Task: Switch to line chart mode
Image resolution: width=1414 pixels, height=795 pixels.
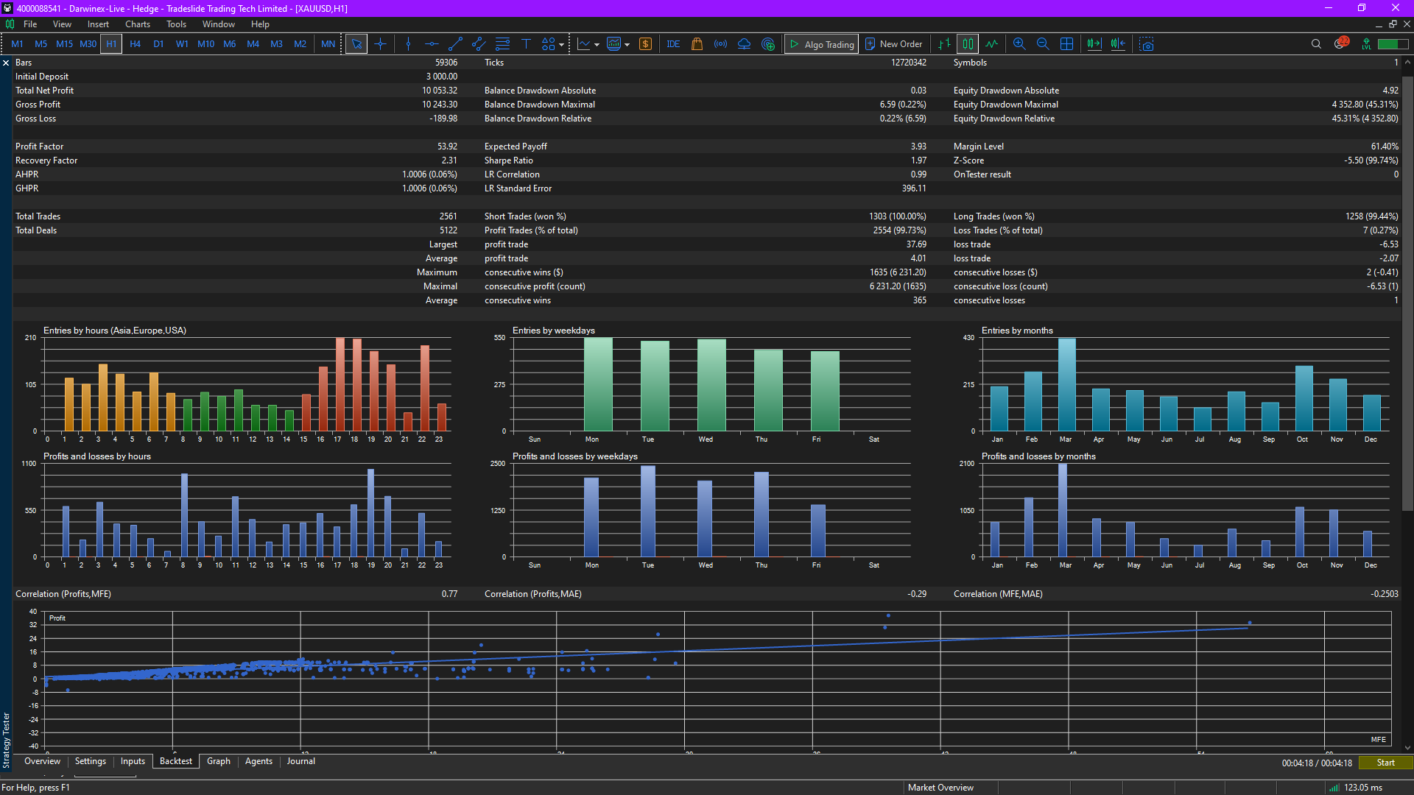Action: [992, 44]
